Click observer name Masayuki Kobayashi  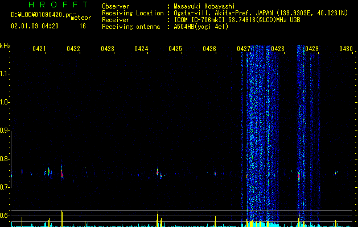pyautogui.click(x=204, y=6)
